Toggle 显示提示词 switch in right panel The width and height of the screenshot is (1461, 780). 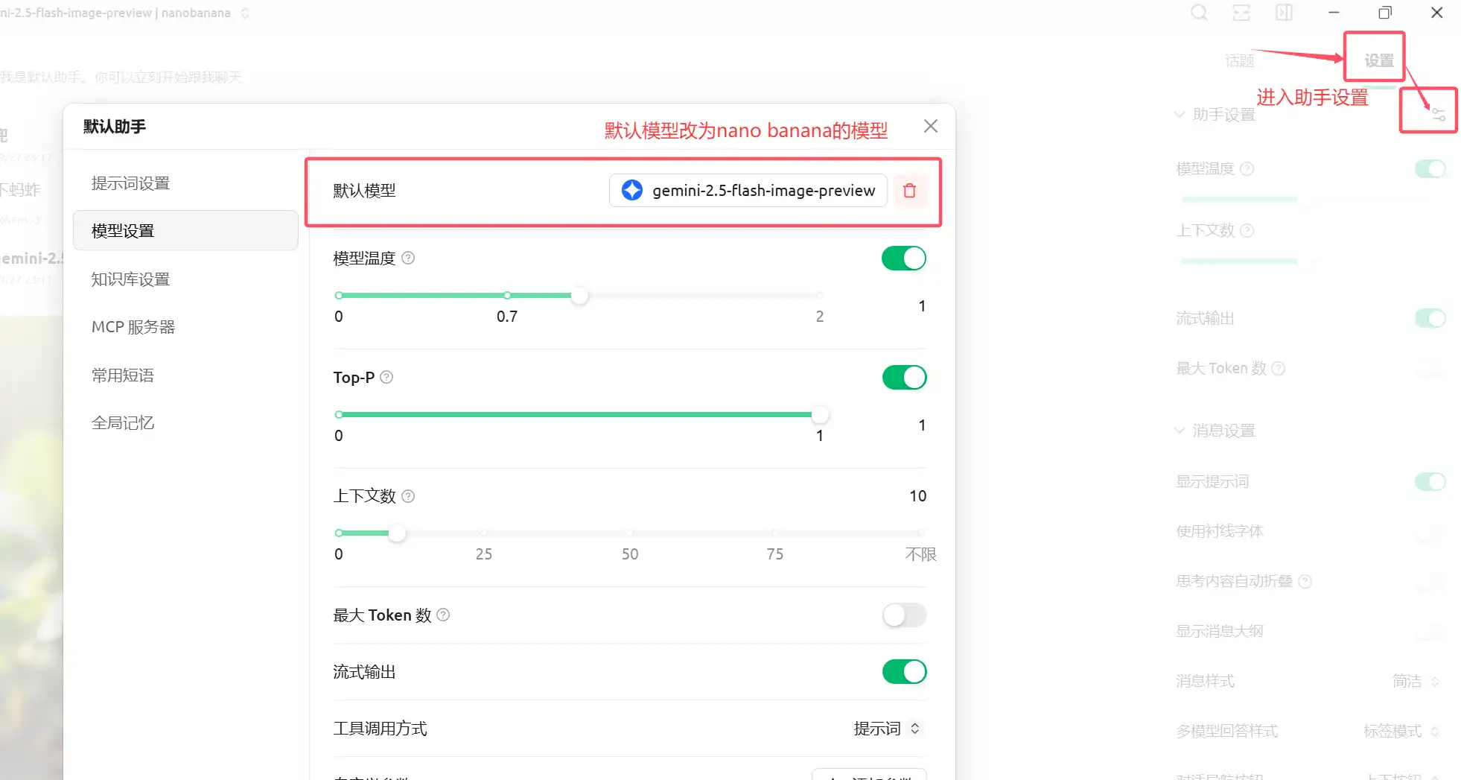coord(1430,482)
